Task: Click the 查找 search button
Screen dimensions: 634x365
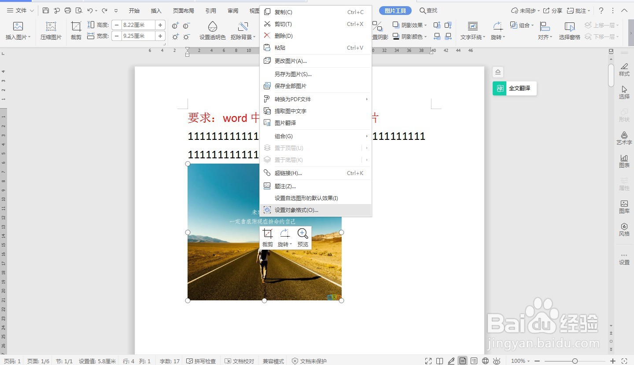Action: [x=428, y=10]
